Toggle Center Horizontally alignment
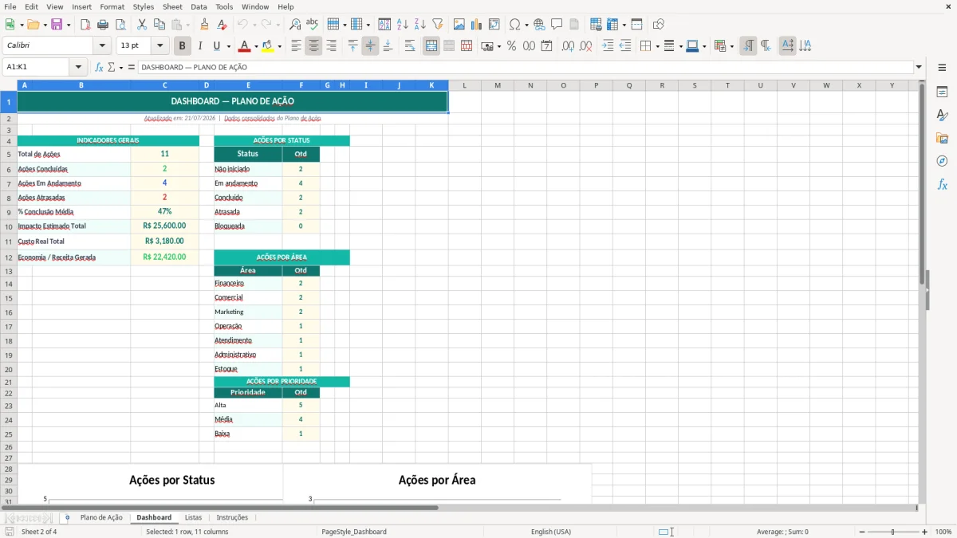957x538 pixels. click(313, 46)
